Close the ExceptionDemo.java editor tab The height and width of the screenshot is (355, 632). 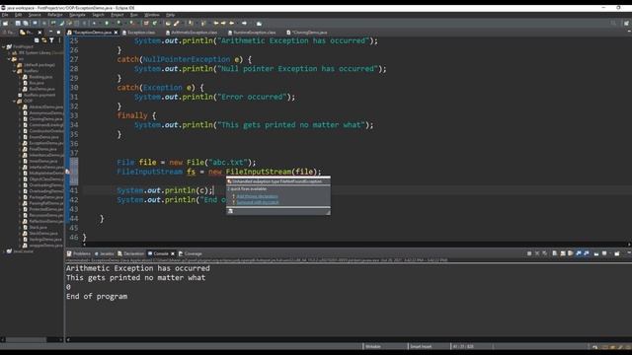[116, 33]
